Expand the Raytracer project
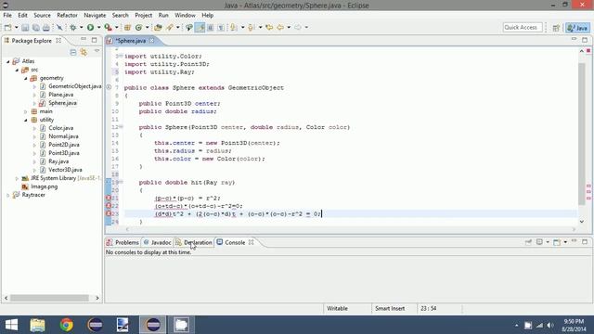 (x=8, y=195)
